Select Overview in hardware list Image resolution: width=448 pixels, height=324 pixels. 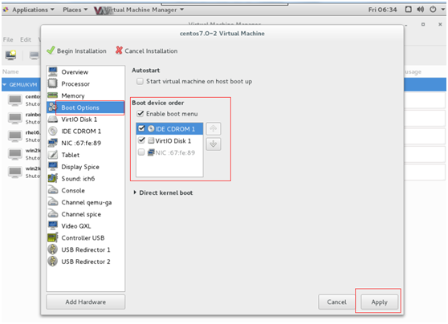86,72
